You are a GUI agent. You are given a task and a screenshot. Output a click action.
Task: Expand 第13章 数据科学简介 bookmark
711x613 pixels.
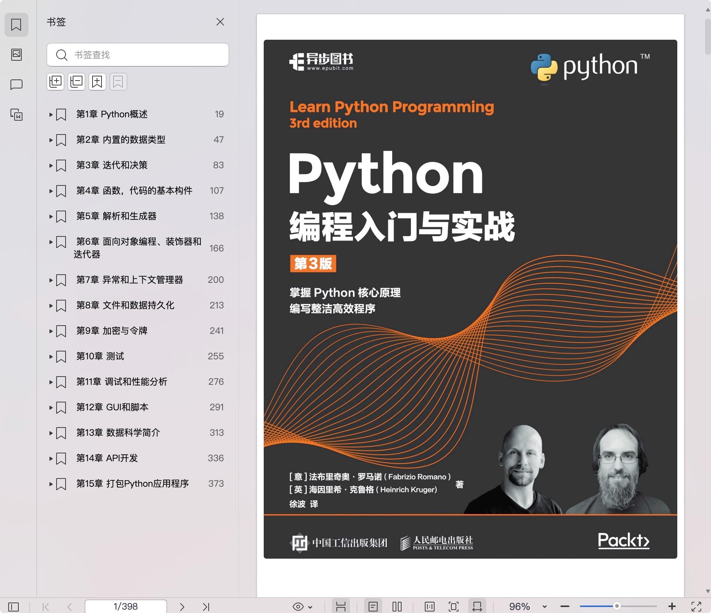click(x=51, y=433)
